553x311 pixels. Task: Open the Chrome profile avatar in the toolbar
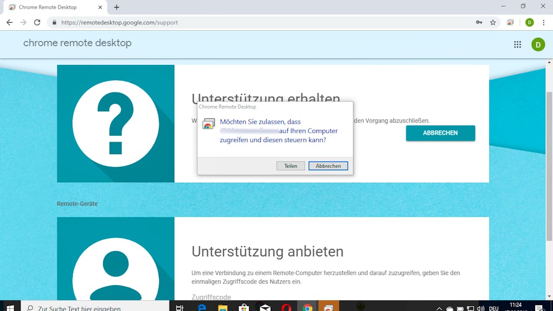(x=529, y=22)
